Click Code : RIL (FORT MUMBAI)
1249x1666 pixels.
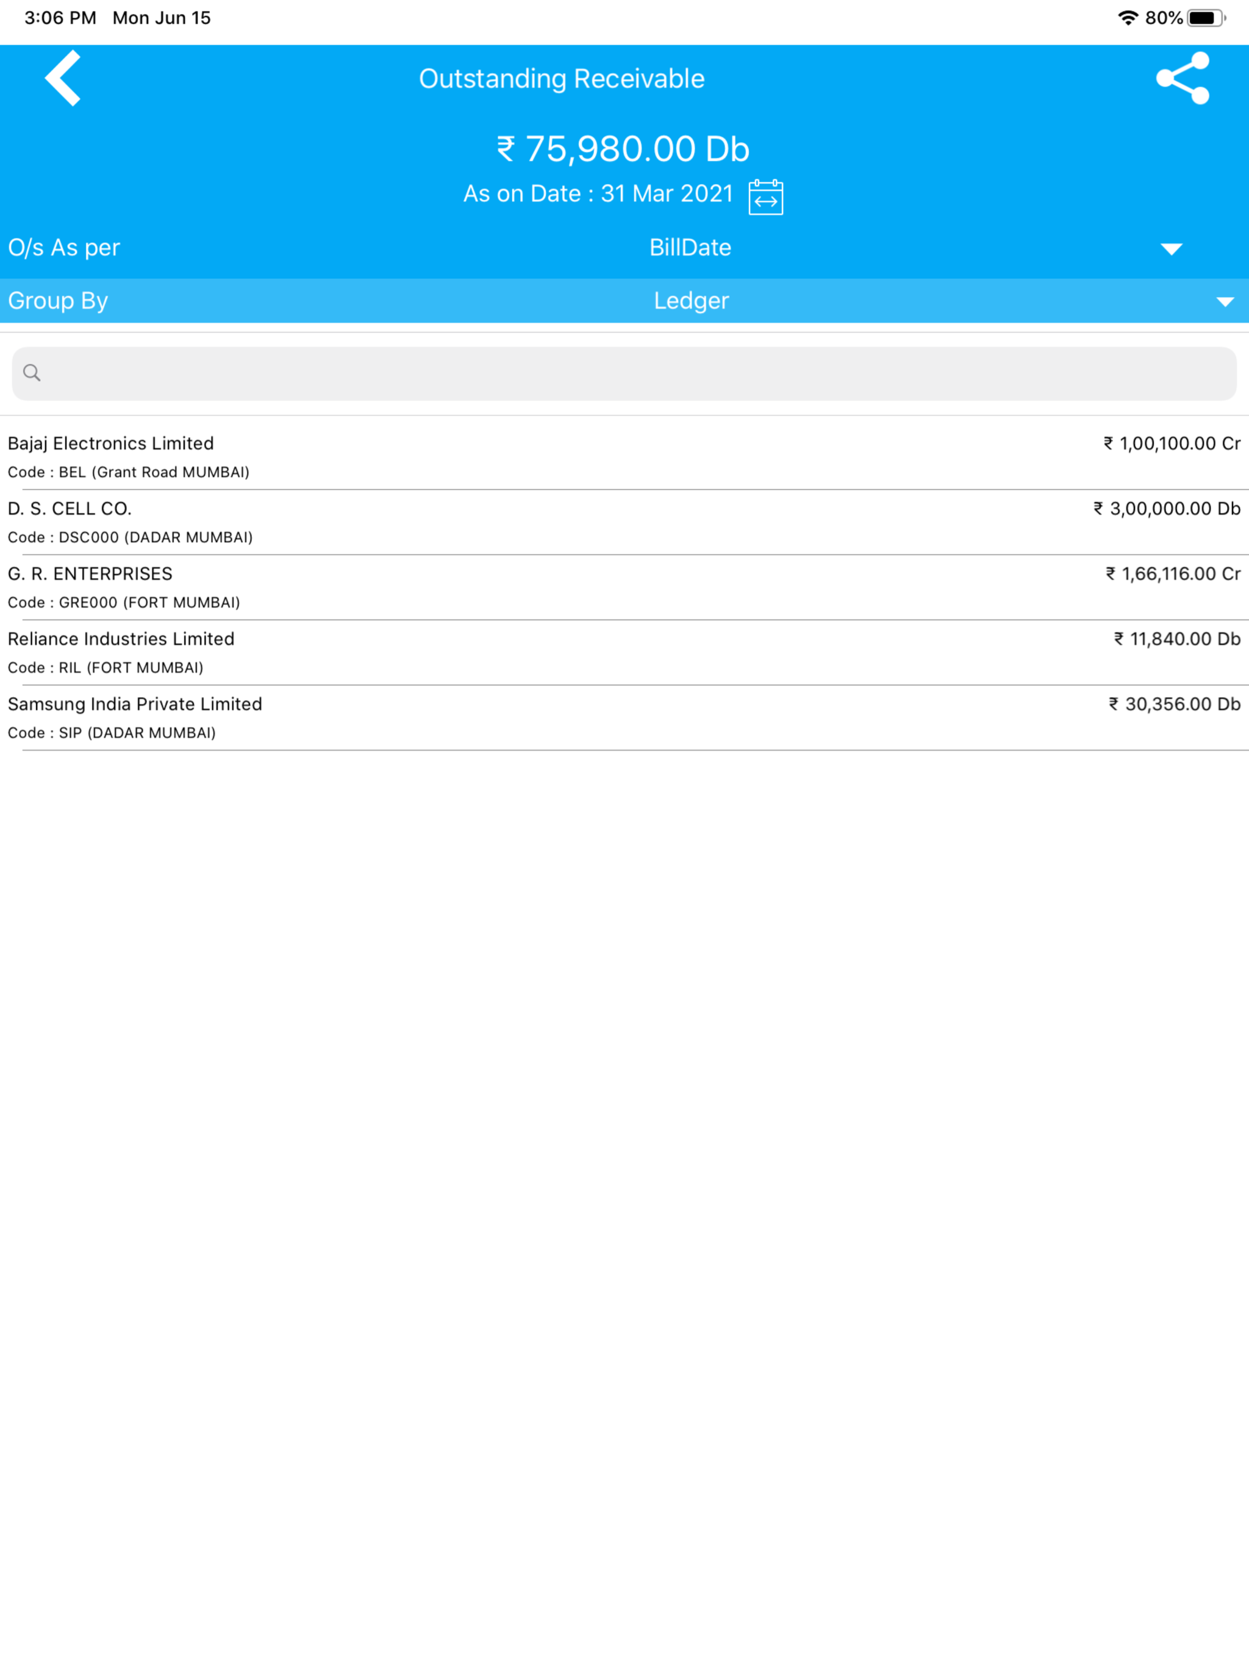[106, 668]
